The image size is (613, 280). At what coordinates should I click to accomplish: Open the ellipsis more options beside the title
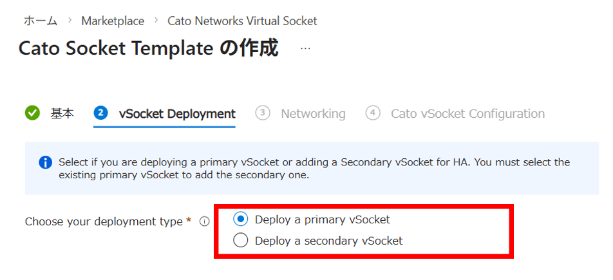[x=305, y=49]
